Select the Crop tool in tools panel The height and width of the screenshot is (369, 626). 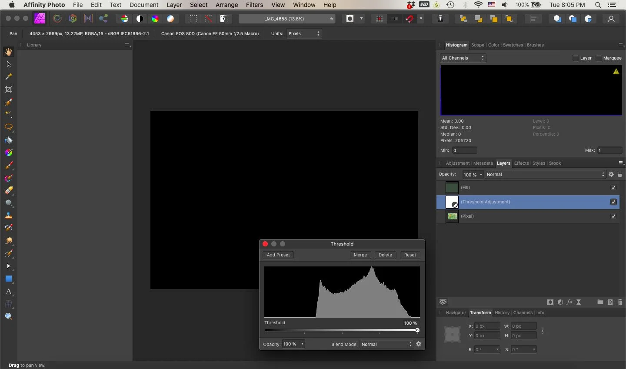point(9,90)
